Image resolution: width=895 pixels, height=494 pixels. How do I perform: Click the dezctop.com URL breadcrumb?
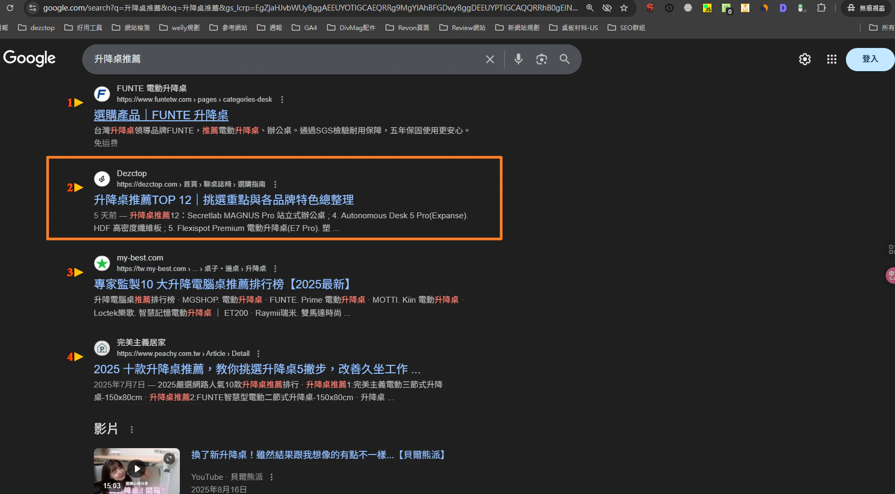(x=191, y=185)
